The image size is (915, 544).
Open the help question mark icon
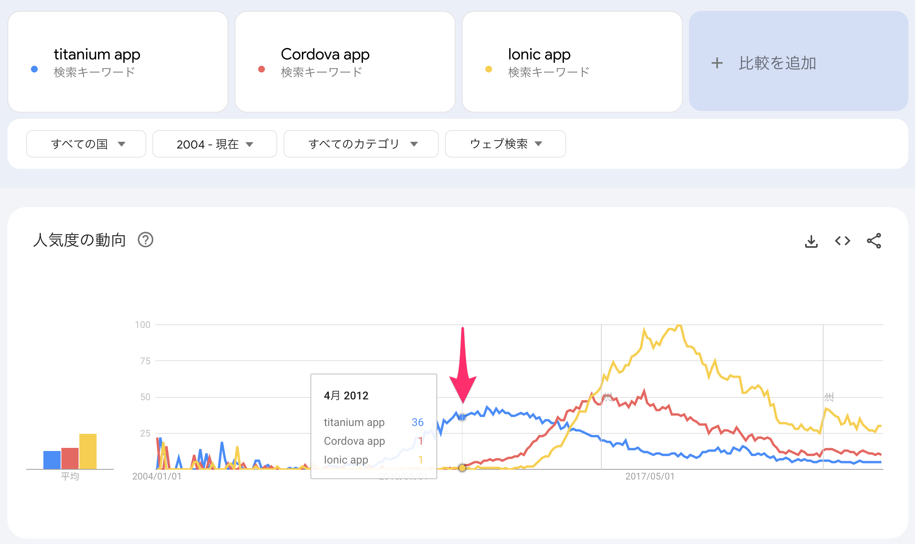coord(145,240)
